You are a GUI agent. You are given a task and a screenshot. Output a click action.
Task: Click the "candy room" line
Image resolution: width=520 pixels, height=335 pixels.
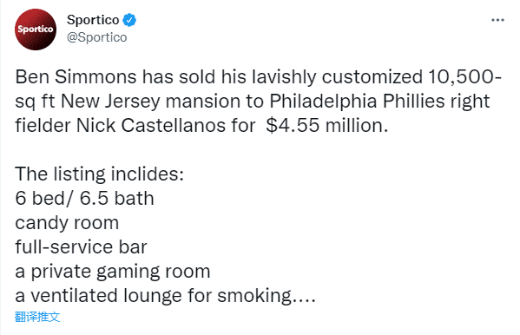click(67, 223)
